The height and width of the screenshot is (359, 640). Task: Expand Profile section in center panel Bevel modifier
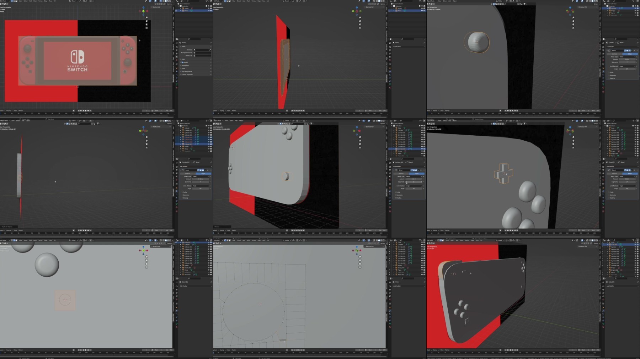[x=398, y=192]
